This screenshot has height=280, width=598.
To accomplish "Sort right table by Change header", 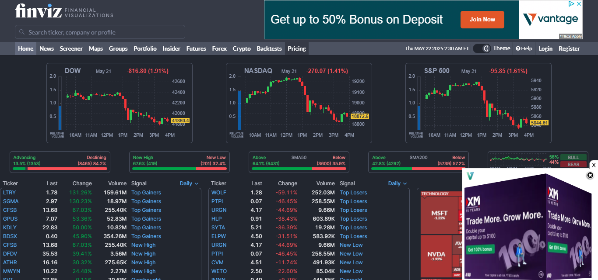I will (288, 183).
